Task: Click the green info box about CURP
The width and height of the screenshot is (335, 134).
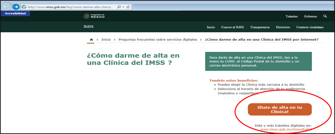Action: (258, 61)
